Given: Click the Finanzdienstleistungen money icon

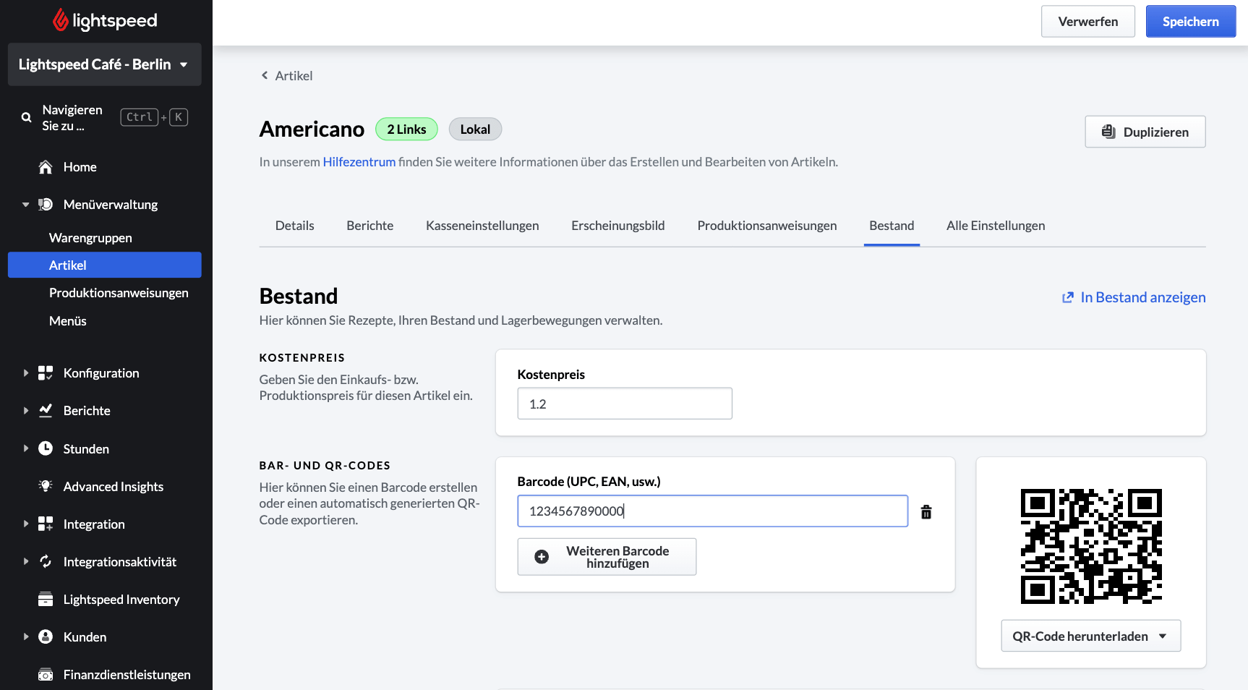Looking at the screenshot, I should 46,675.
